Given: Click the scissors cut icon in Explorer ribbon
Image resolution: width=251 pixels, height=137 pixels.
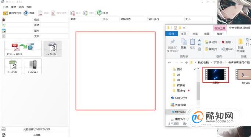Looking at the screenshot, I should (x=199, y=40).
